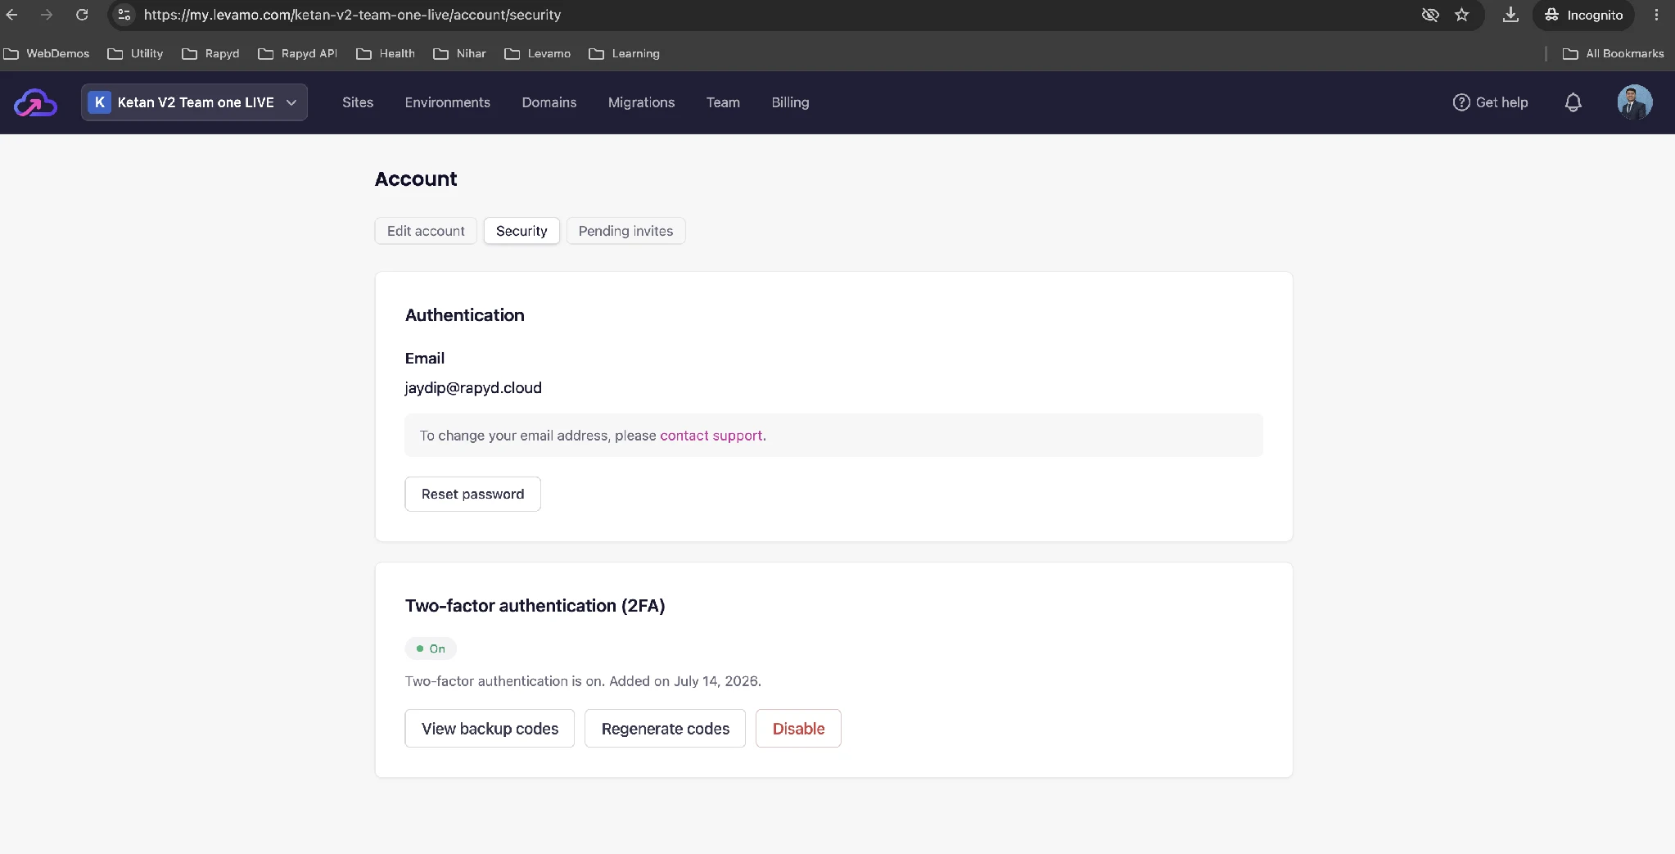Open the Nihar bookmark folder
This screenshot has width=1675, height=854.
[x=460, y=53]
